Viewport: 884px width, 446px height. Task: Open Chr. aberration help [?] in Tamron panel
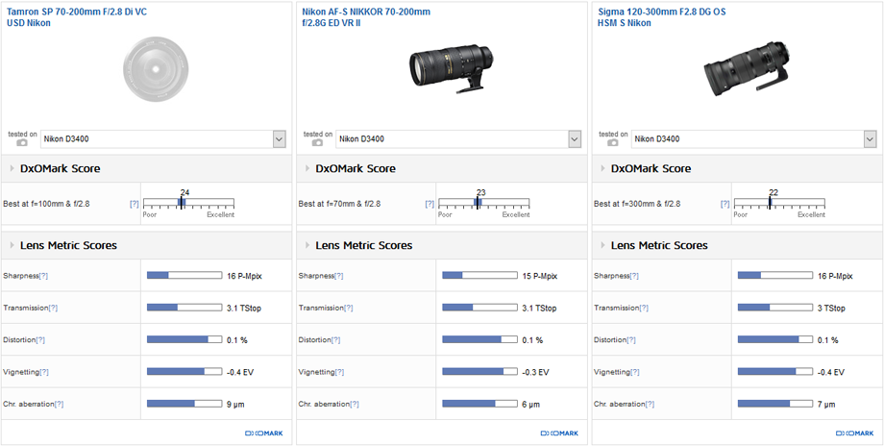coord(59,405)
